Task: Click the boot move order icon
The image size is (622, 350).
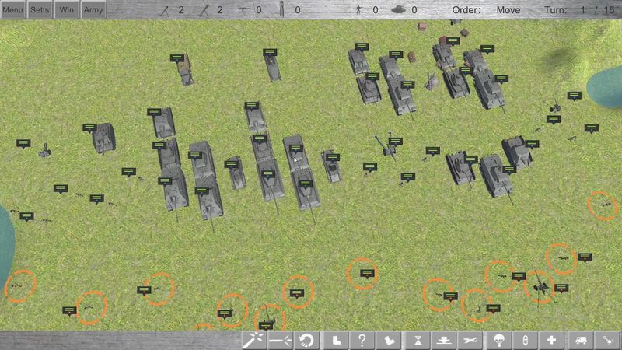Action: coord(334,340)
